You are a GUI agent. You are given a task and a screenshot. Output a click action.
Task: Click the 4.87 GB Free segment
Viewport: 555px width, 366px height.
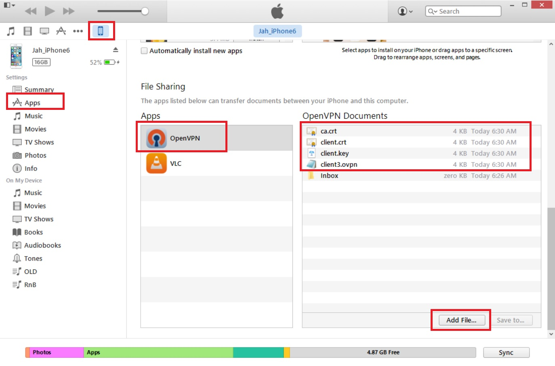(383, 352)
